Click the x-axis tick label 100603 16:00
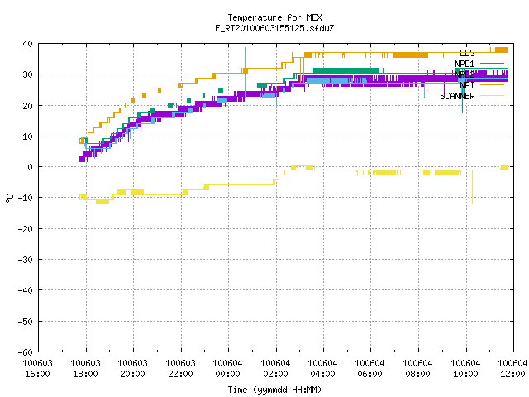529x397 pixels. coord(38,369)
